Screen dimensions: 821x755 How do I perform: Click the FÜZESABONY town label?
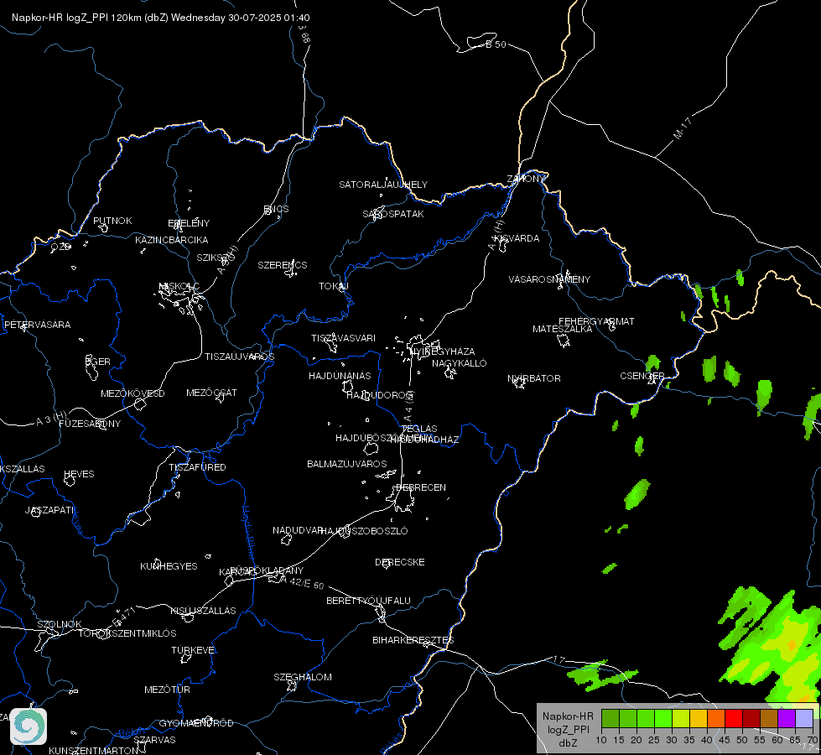point(90,424)
